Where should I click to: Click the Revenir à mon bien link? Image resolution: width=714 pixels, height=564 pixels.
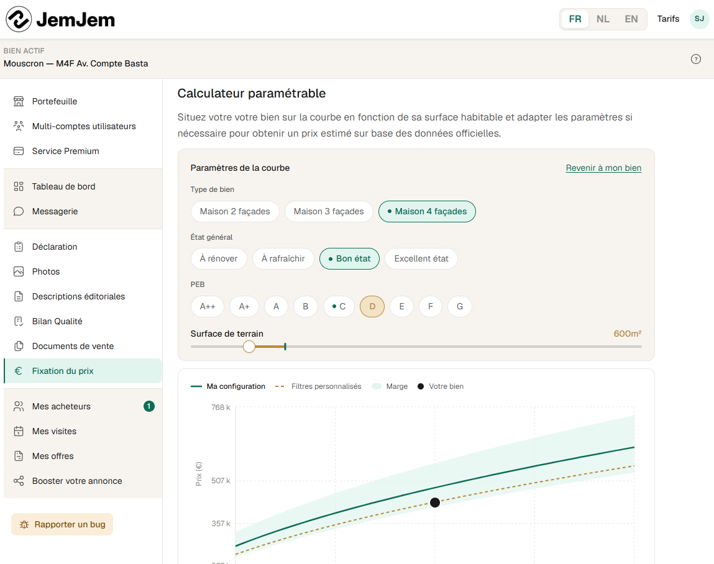(603, 168)
